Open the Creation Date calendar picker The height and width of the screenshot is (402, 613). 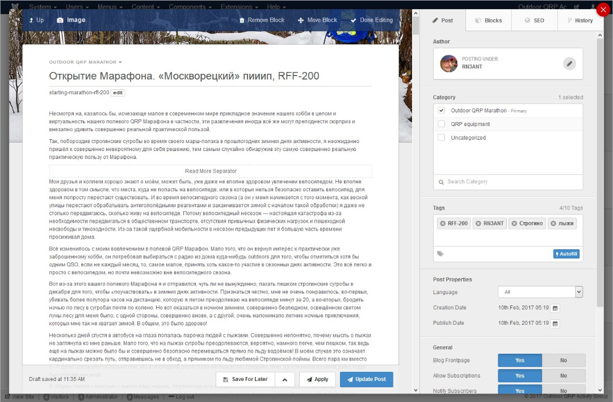click(x=555, y=308)
